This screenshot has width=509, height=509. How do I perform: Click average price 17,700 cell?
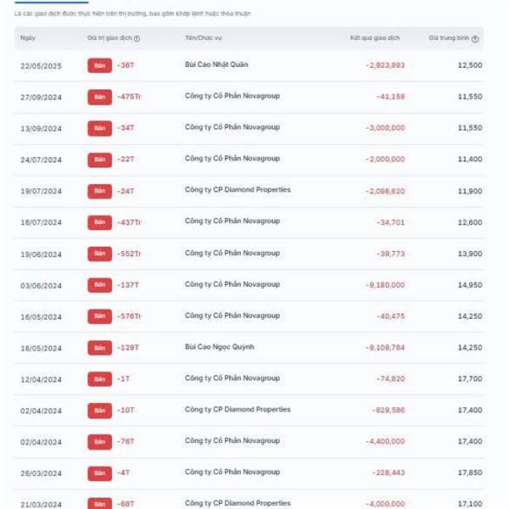(x=470, y=379)
